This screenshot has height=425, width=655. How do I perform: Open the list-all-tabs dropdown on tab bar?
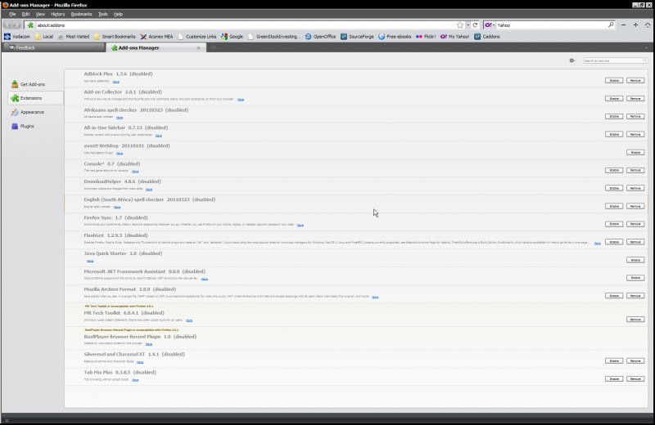click(646, 48)
